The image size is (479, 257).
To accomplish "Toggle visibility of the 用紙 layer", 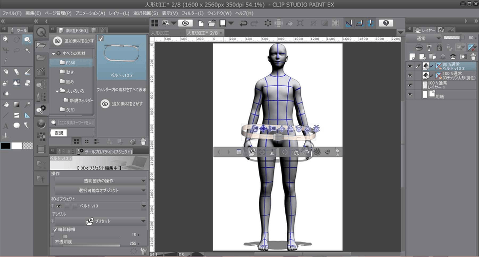I will (x=410, y=95).
